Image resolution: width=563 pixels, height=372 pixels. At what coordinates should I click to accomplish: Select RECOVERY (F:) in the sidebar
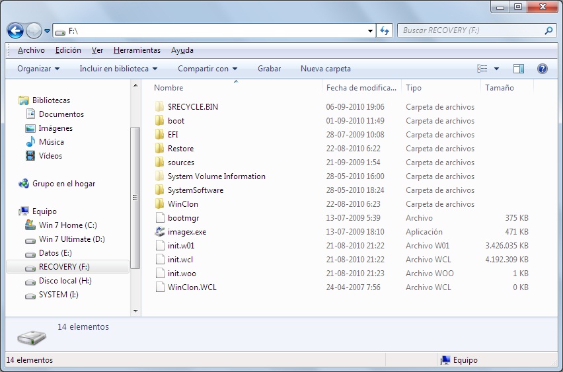pyautogui.click(x=67, y=267)
